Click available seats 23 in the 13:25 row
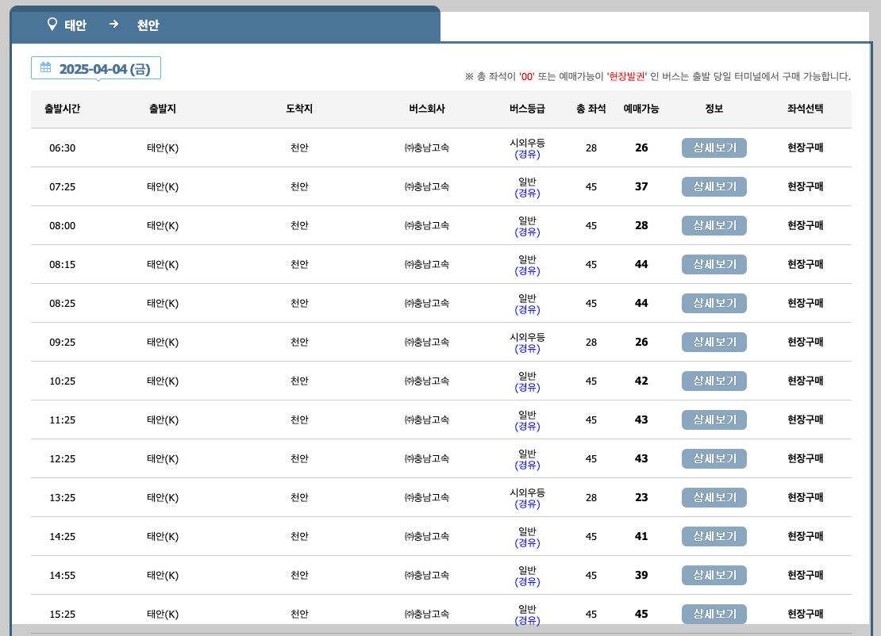The image size is (881, 636). 641,497
